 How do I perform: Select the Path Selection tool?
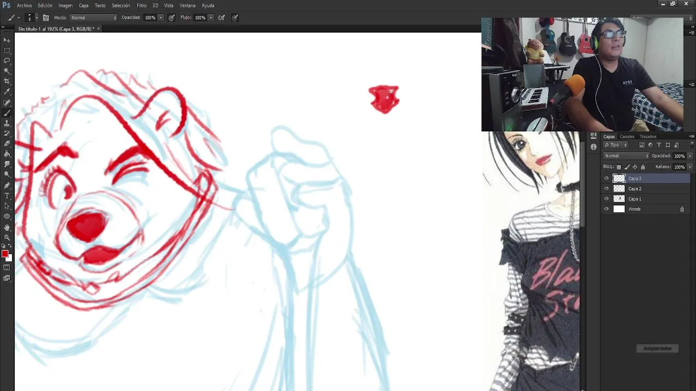pyautogui.click(x=7, y=206)
